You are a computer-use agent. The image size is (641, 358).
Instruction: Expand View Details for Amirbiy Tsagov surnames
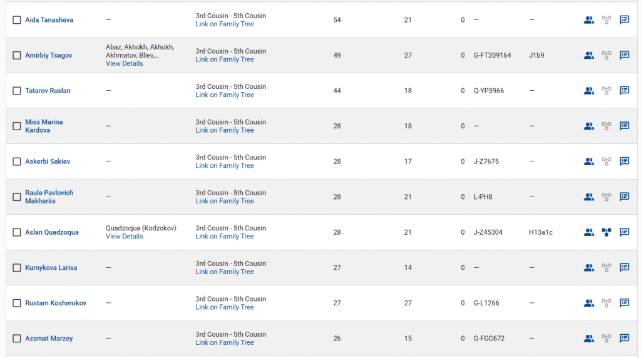tap(124, 64)
